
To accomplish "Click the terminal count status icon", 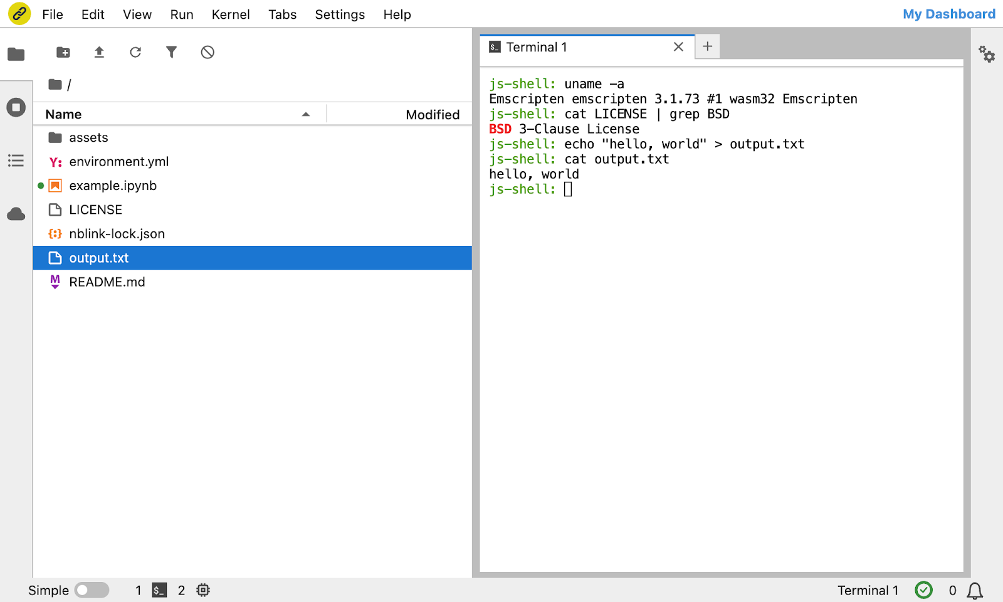I will pyautogui.click(x=160, y=590).
